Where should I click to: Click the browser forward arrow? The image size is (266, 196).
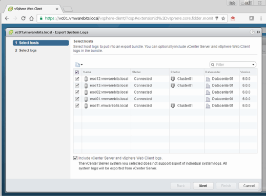pyautogui.click(x=15, y=18)
